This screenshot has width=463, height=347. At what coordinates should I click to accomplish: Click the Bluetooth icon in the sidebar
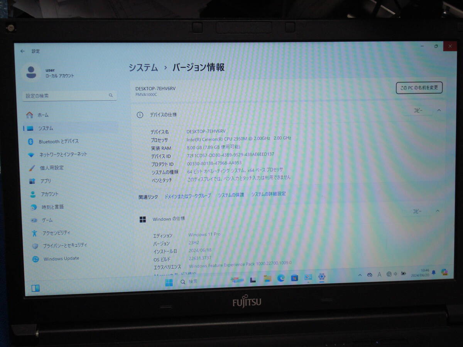[x=31, y=141]
